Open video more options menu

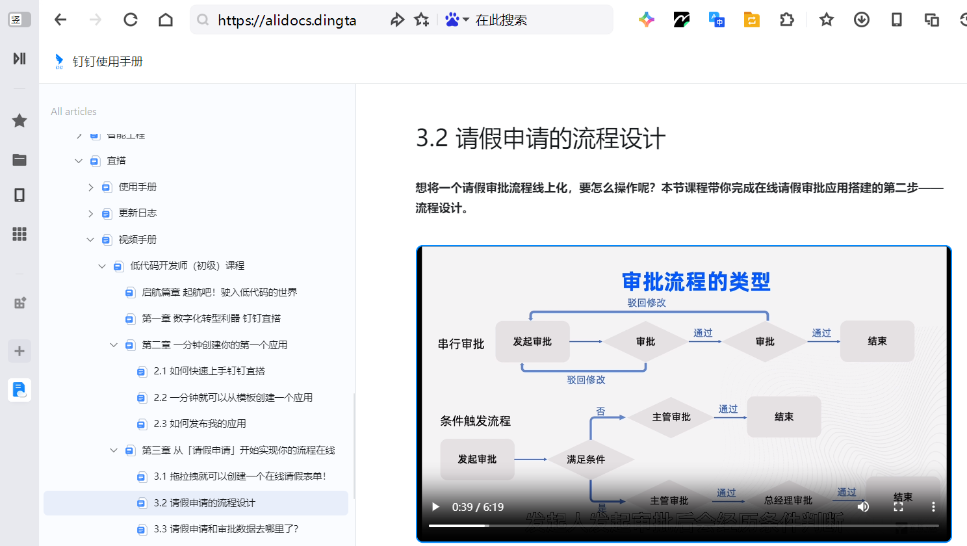coord(933,507)
